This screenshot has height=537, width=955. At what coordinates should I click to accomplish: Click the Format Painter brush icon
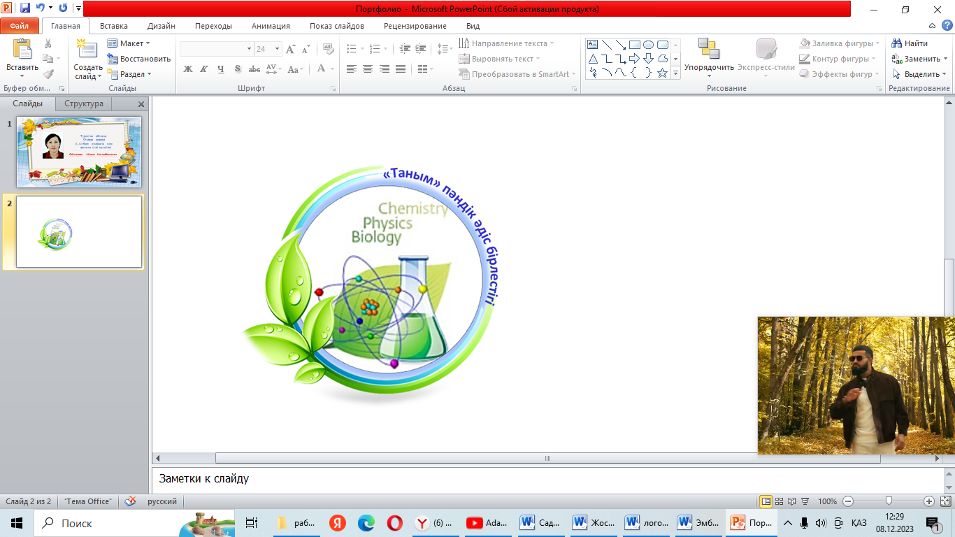click(x=48, y=74)
